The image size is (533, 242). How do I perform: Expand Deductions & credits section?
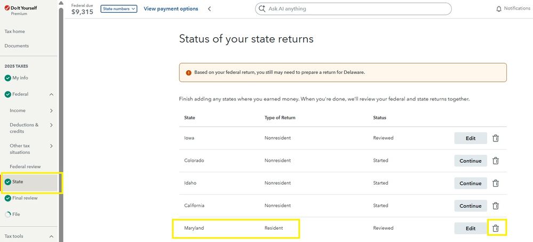(51, 125)
